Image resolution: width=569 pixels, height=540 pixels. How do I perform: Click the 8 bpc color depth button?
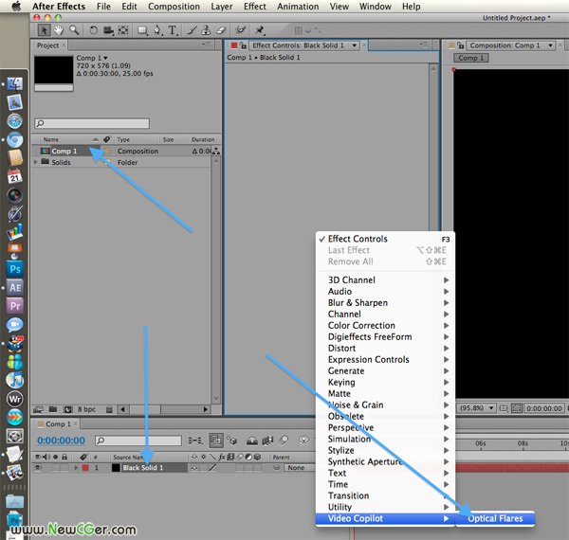86,409
